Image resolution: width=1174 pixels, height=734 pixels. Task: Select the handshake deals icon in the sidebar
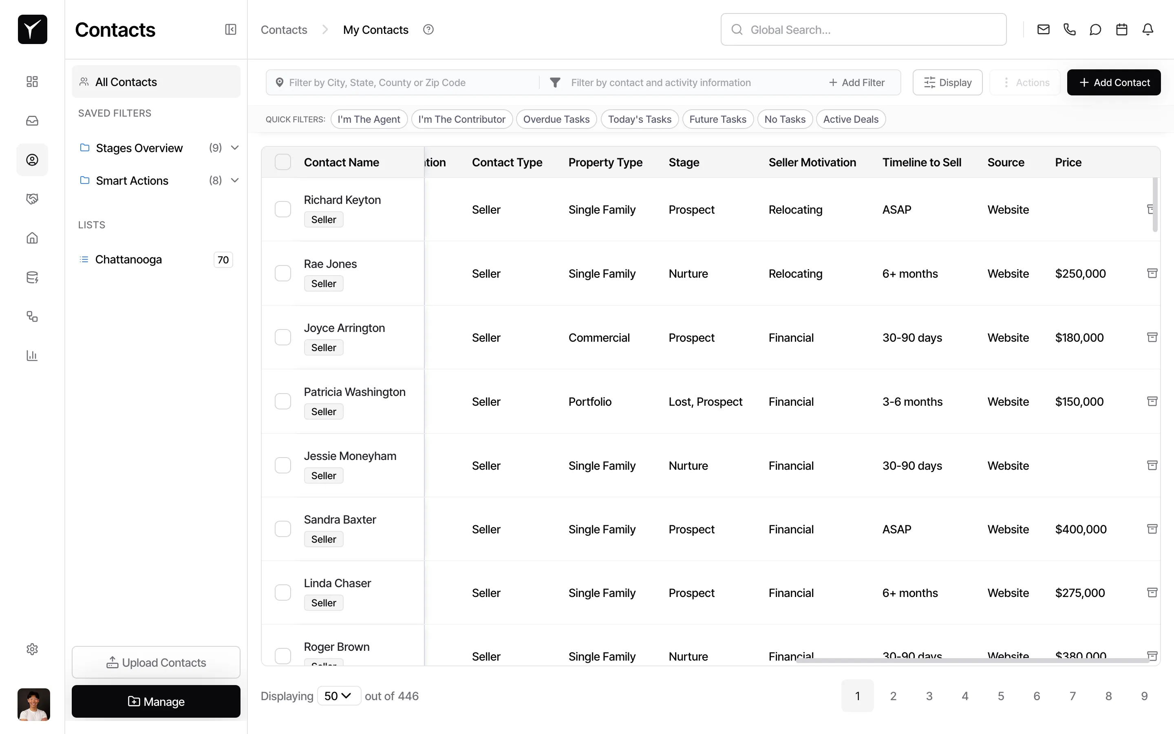tap(32, 199)
